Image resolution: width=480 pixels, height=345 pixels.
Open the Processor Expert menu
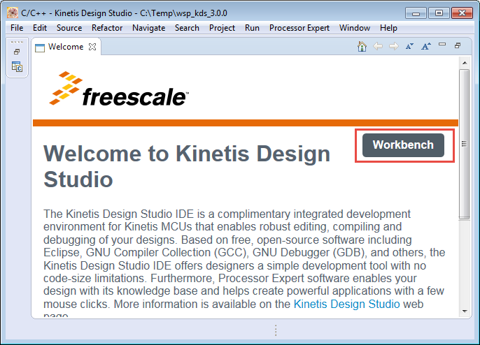(x=299, y=28)
